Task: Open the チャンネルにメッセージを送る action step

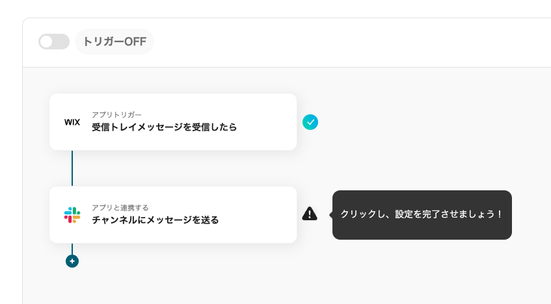Action: click(x=155, y=220)
